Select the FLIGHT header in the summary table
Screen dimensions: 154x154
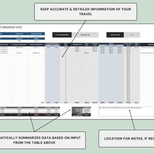coord(19,107)
